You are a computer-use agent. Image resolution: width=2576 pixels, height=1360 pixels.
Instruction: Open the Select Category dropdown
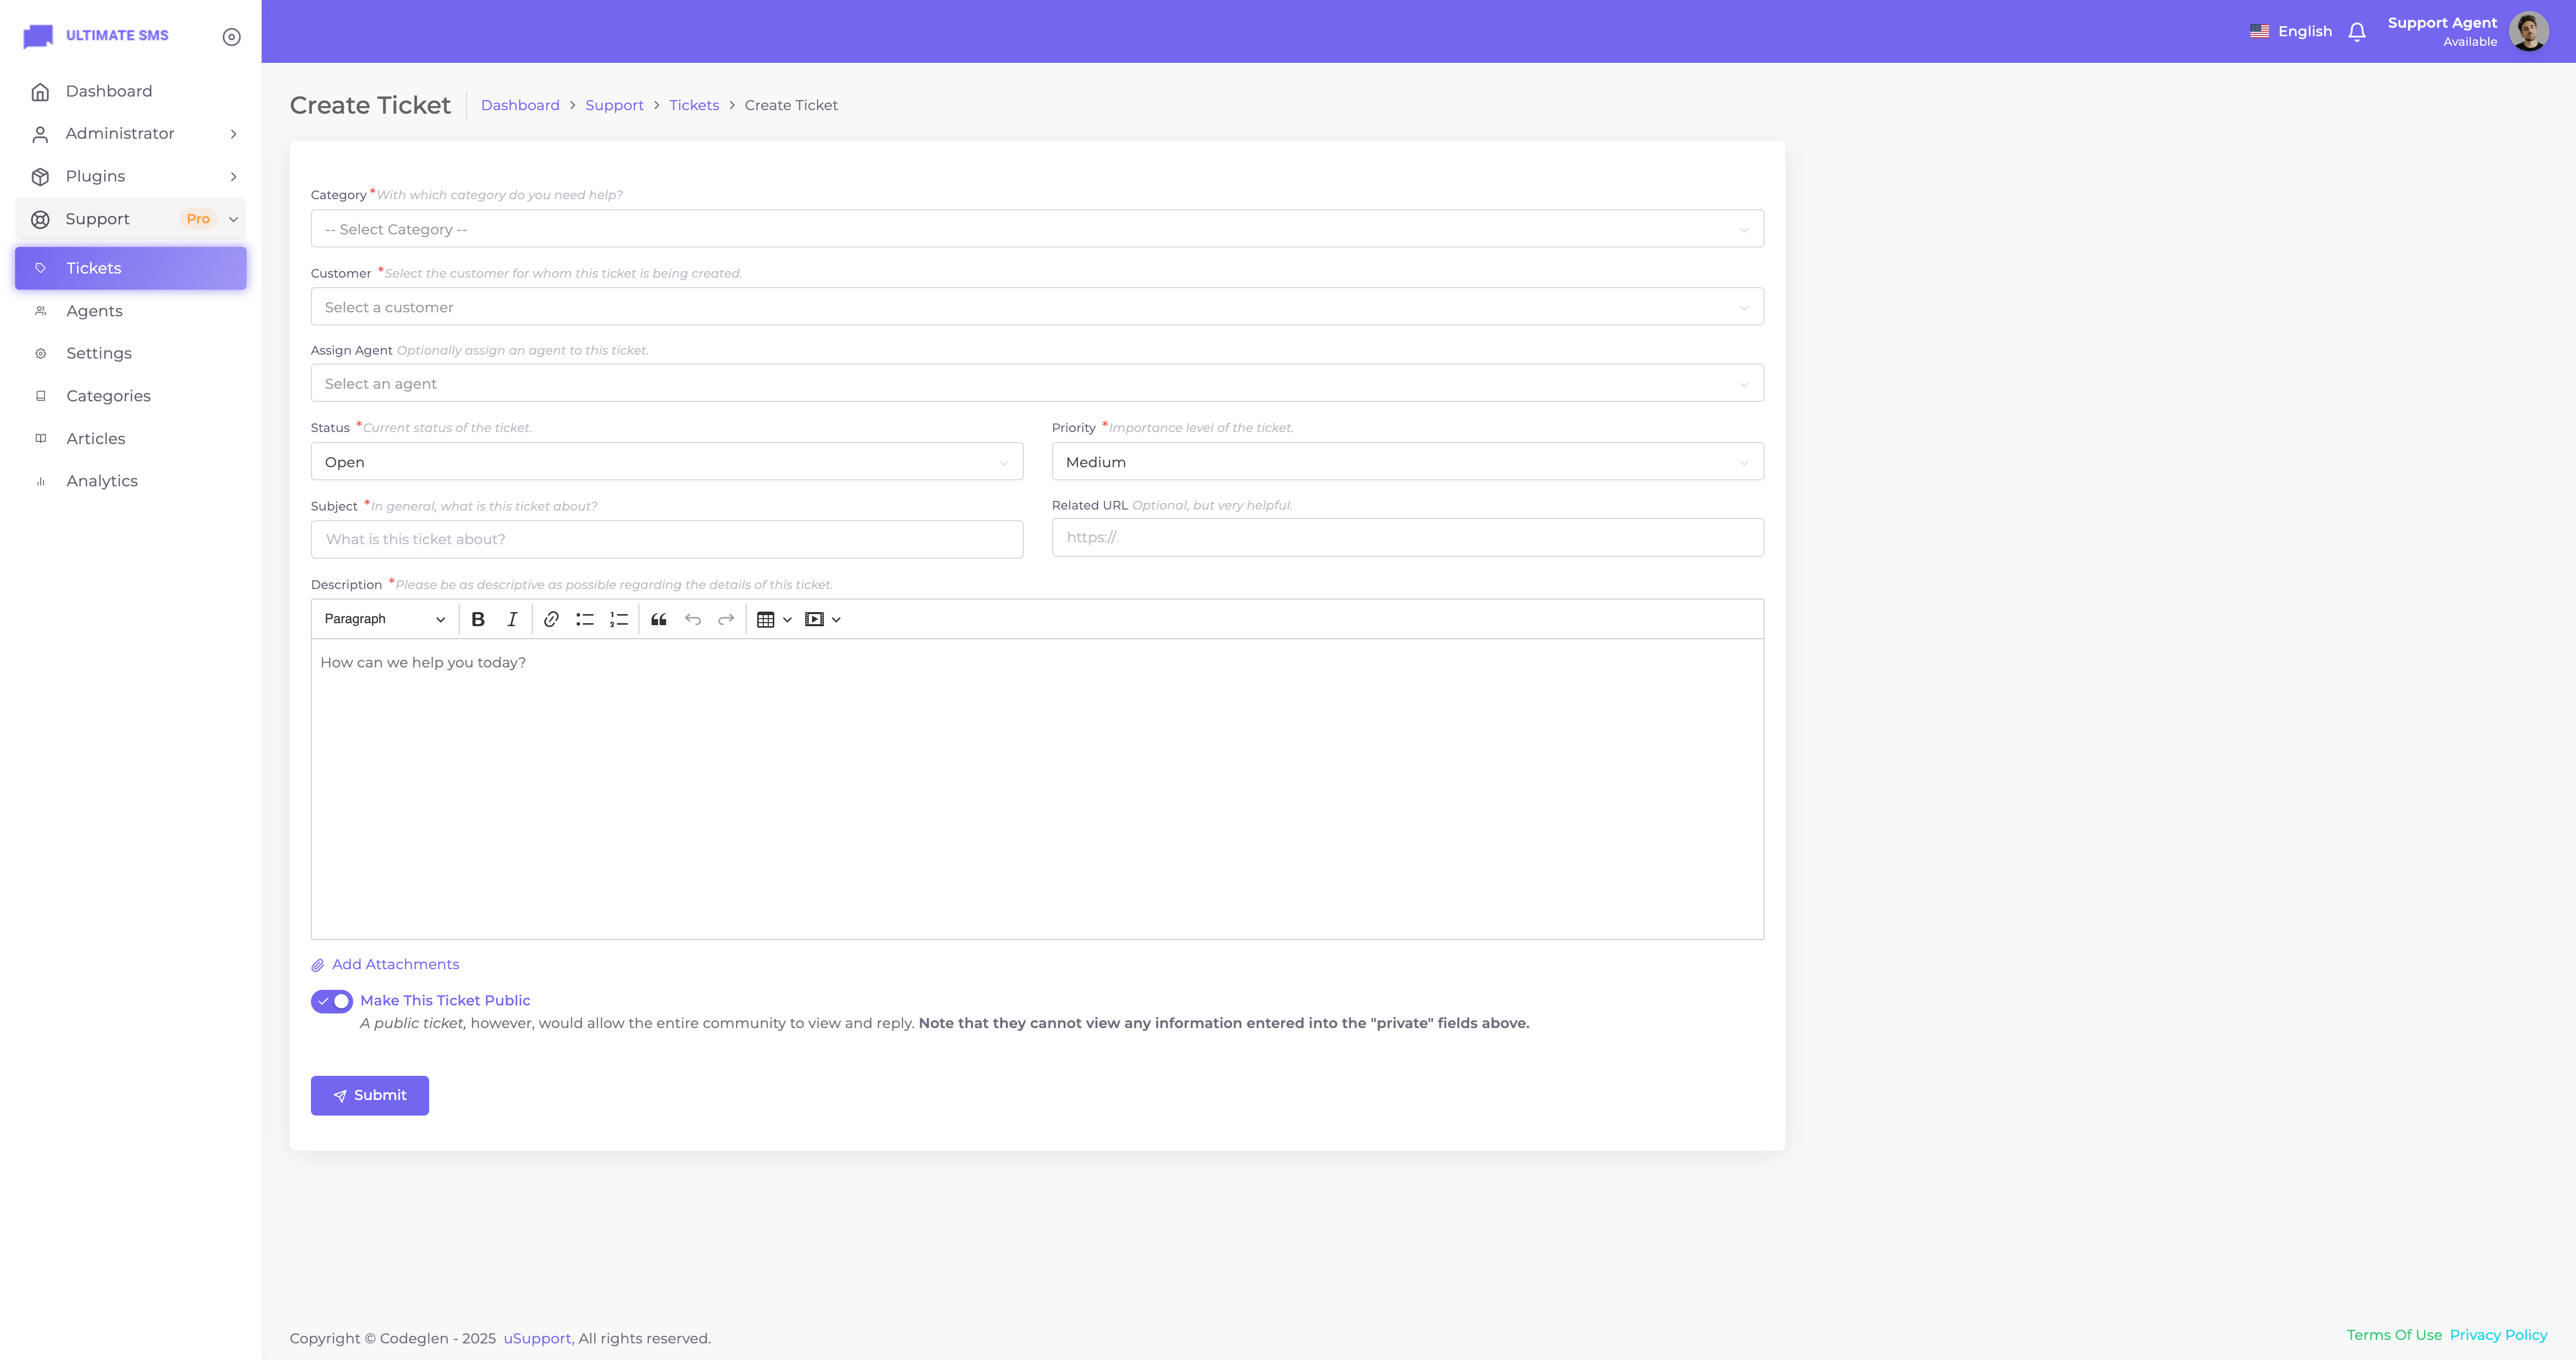pos(1036,229)
